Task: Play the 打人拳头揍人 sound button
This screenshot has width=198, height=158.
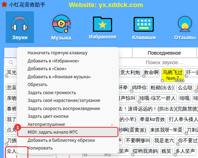Action: tap(183, 120)
